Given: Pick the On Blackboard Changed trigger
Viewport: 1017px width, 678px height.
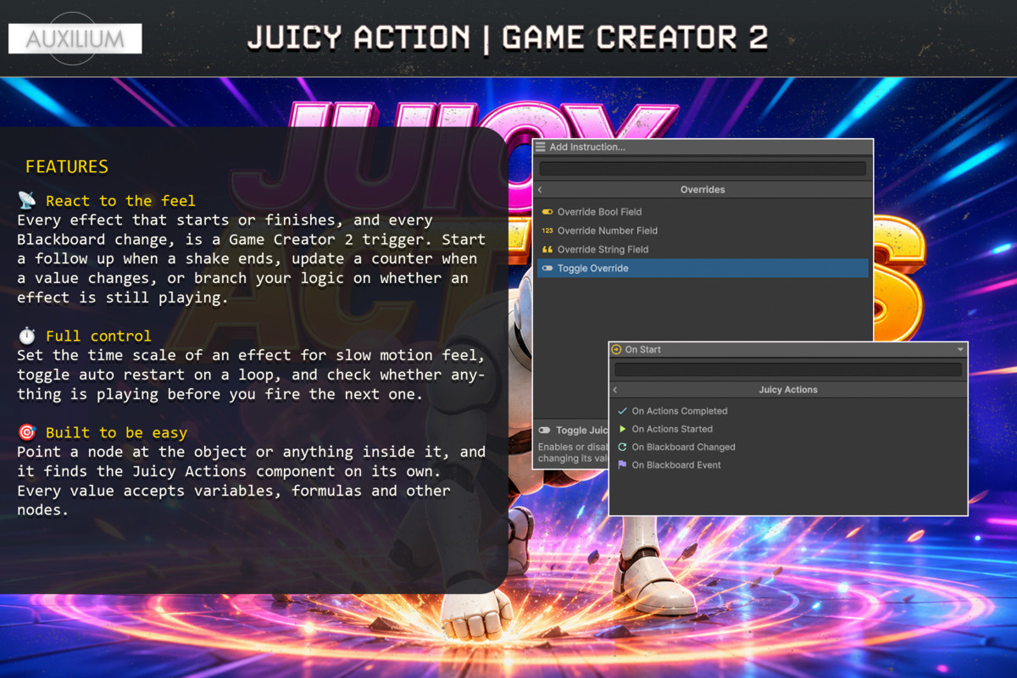Looking at the screenshot, I should click(788, 447).
